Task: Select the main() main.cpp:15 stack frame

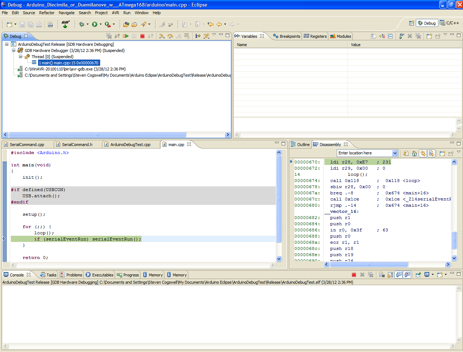Action: (x=68, y=63)
